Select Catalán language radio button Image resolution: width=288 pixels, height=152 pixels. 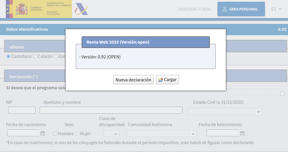point(35,56)
